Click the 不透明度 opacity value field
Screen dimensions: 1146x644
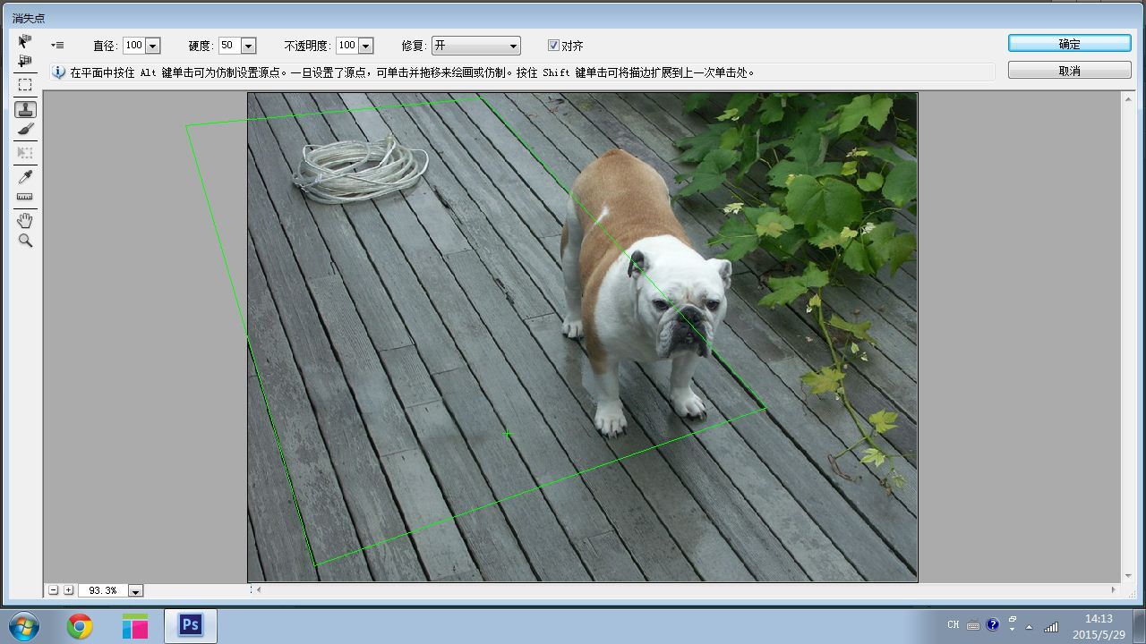click(347, 46)
